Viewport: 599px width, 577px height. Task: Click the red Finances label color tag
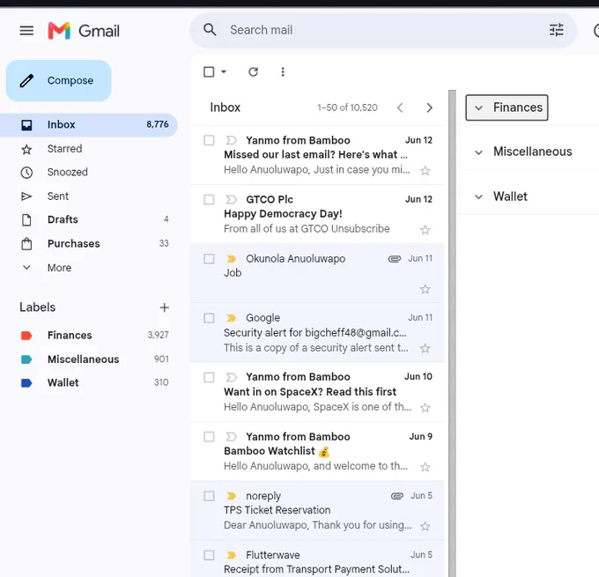click(x=26, y=336)
